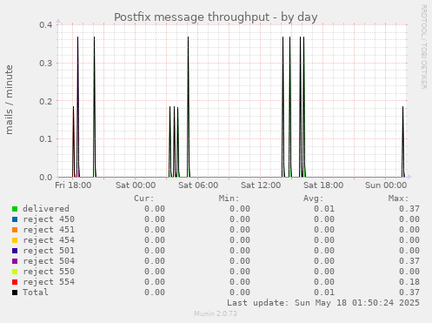Click the green delivered legend swatch
Viewport: 432px width, 323px height.
(15, 209)
